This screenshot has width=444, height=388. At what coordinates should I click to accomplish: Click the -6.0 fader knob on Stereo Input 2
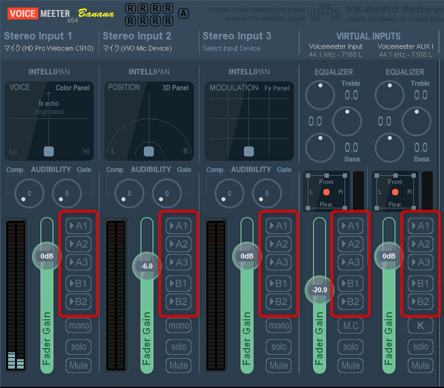click(x=147, y=266)
